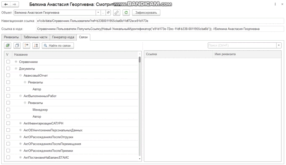
Task: Switch to the Табличные части tab
Action: tap(35, 37)
